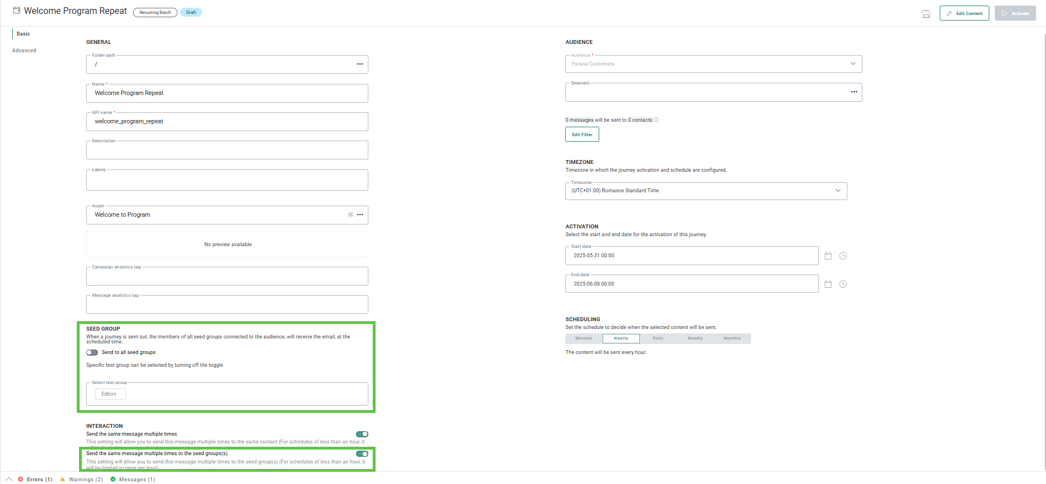The height and width of the screenshot is (484, 1046).
Task: Open Start date calendar picker
Action: pos(828,256)
